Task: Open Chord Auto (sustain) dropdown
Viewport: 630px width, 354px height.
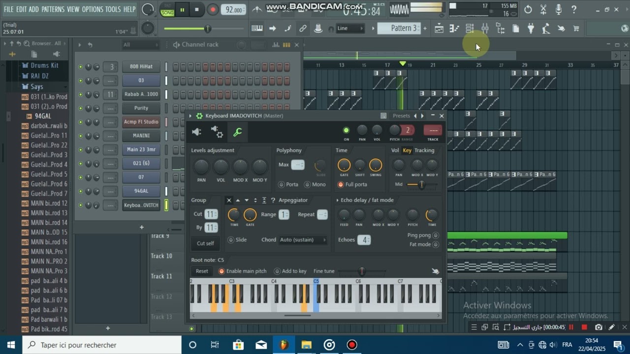Action: 303,240
